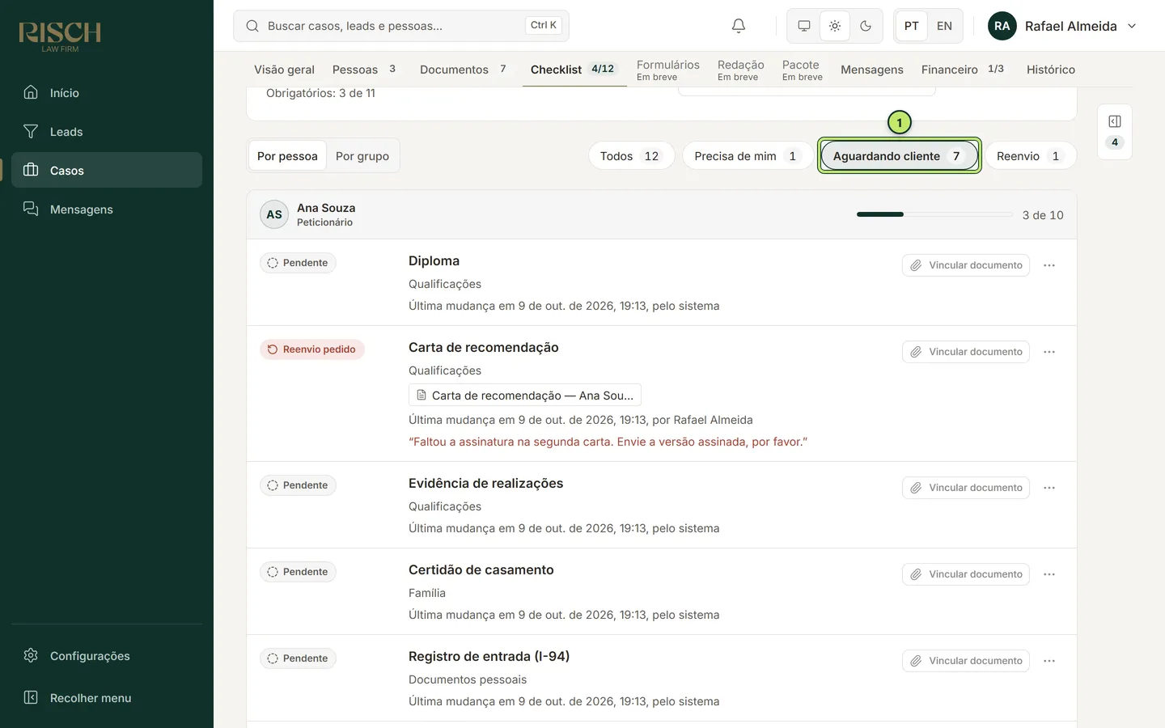
Task: Switch to system display theme
Action: point(804,26)
